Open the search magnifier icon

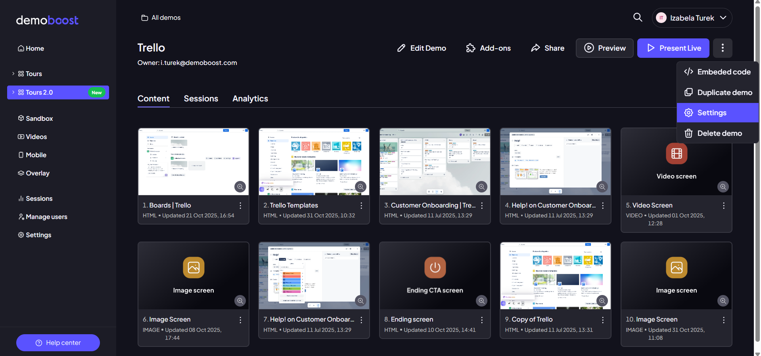click(x=638, y=17)
